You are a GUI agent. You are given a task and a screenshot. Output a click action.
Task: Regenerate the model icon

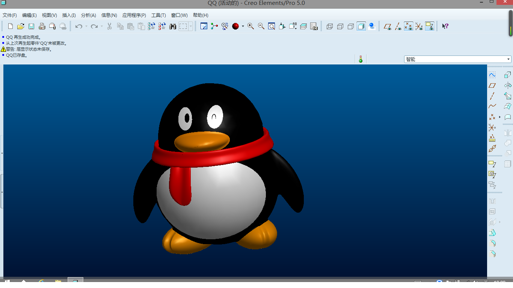tap(152, 26)
